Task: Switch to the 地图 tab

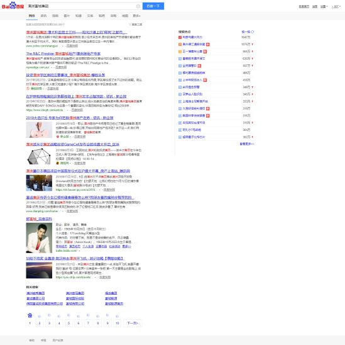Action: click(x=125, y=16)
